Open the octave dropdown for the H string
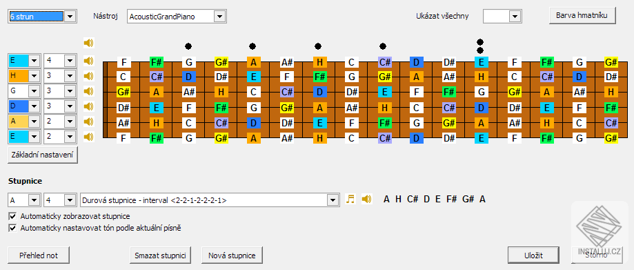The image size is (634, 270). click(x=70, y=76)
